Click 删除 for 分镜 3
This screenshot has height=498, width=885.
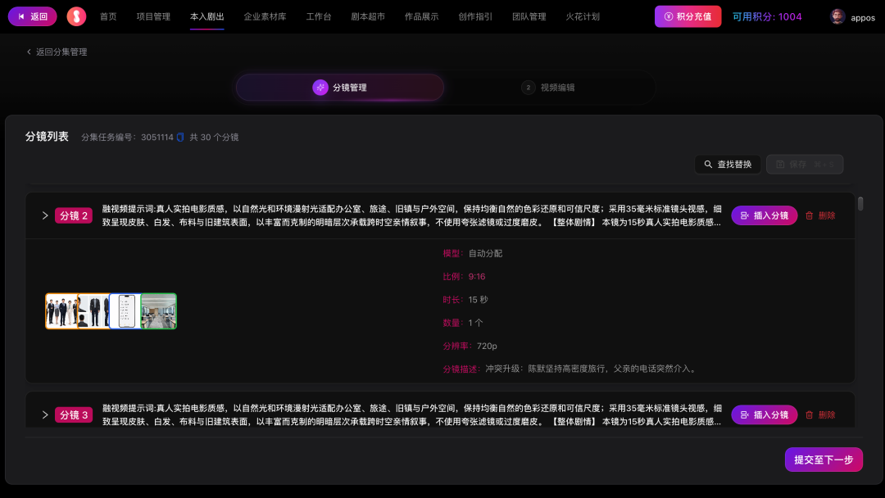pyautogui.click(x=820, y=414)
